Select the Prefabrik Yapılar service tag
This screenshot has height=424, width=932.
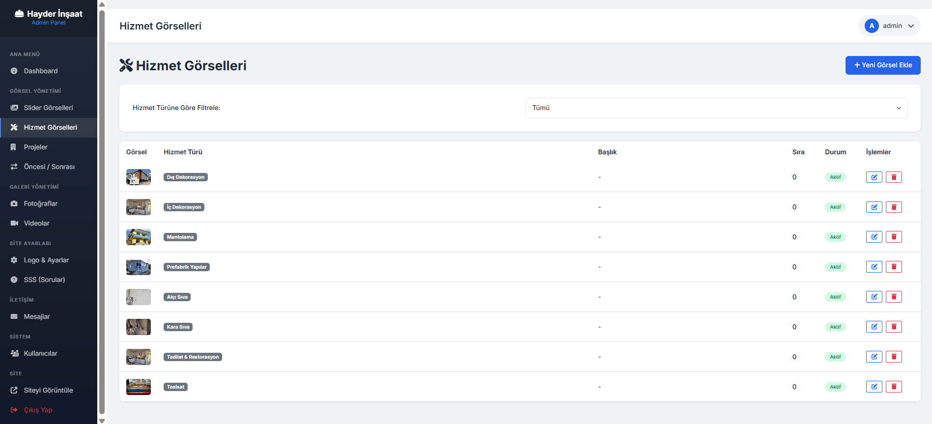pyautogui.click(x=187, y=267)
